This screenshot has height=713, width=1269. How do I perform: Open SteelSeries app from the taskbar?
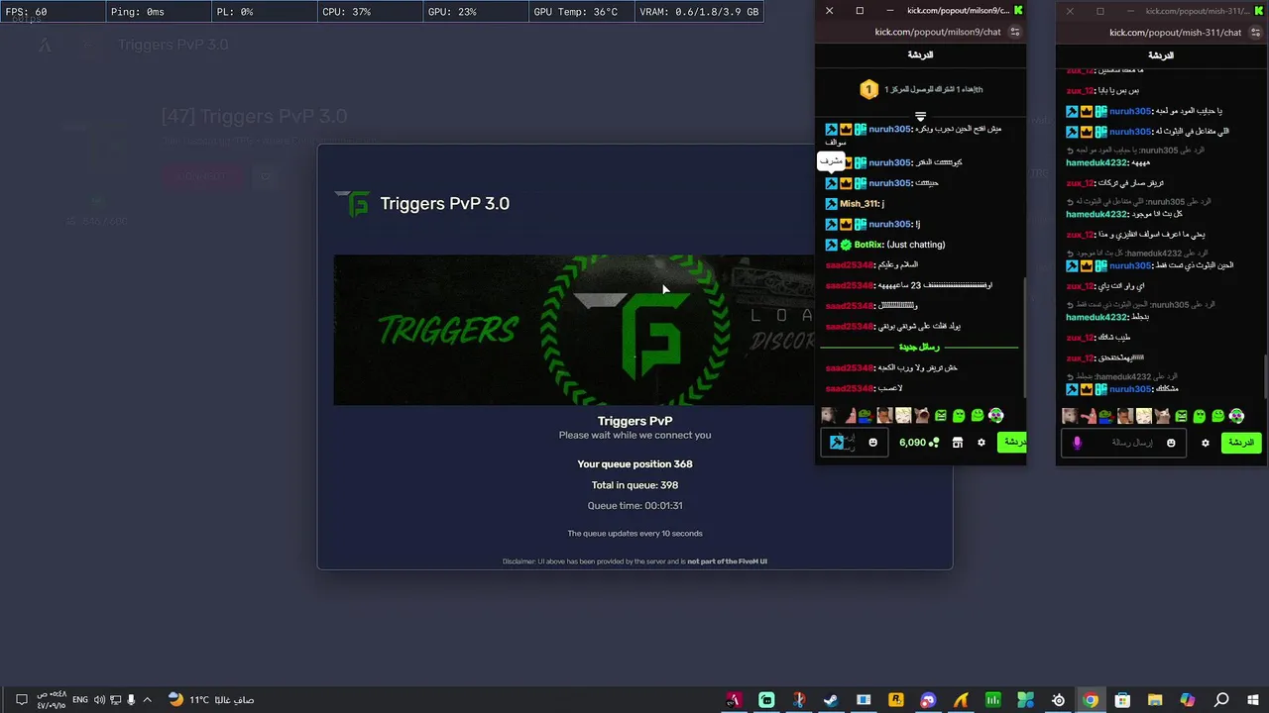tap(1058, 700)
